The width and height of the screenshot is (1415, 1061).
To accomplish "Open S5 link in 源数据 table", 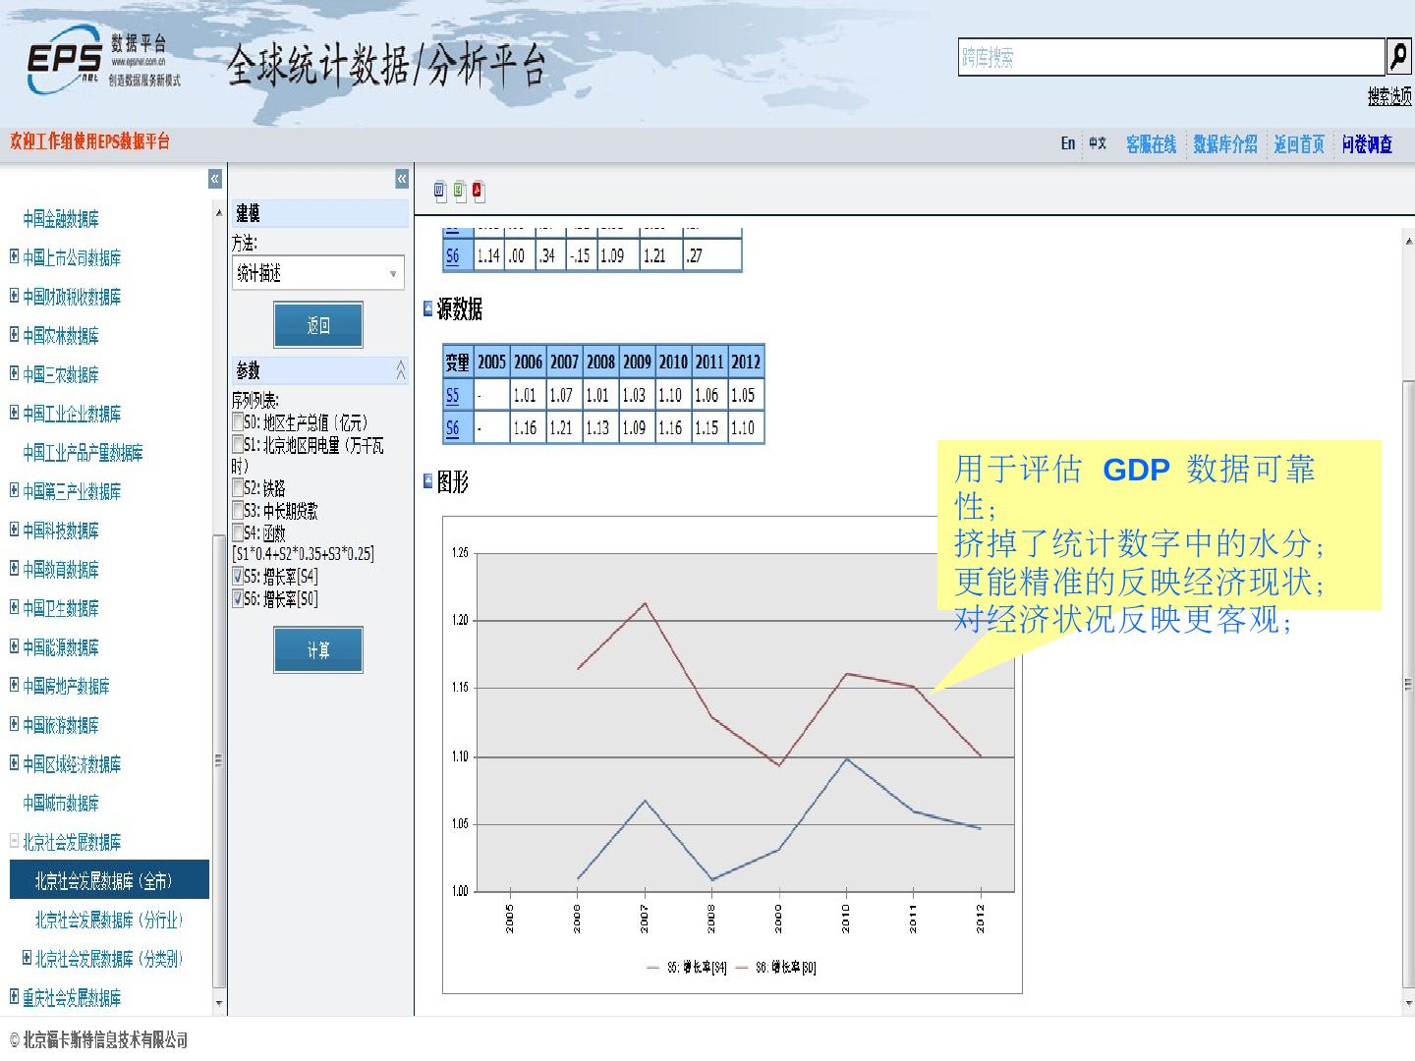I will [452, 396].
